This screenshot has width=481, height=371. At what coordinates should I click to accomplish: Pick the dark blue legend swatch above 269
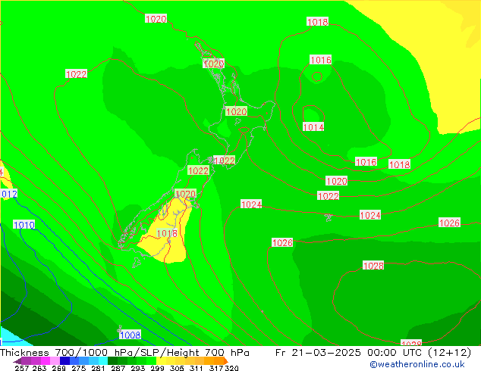coord(64,360)
